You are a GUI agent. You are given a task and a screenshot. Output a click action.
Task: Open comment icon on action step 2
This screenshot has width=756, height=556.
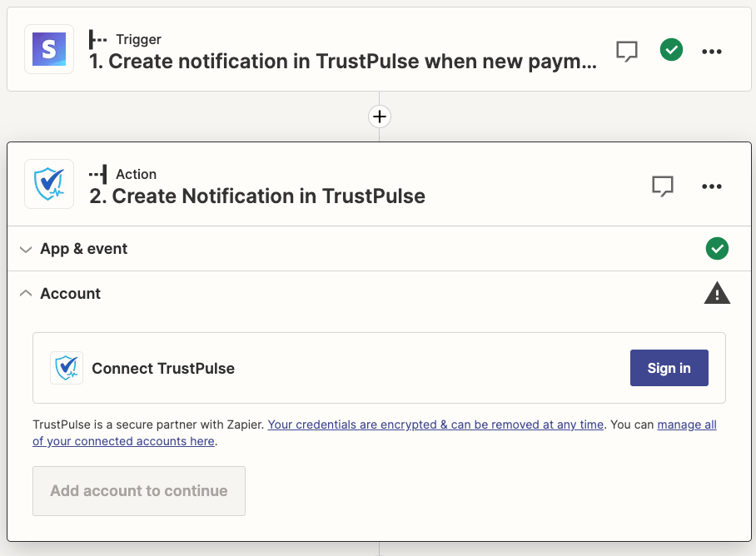(x=662, y=186)
